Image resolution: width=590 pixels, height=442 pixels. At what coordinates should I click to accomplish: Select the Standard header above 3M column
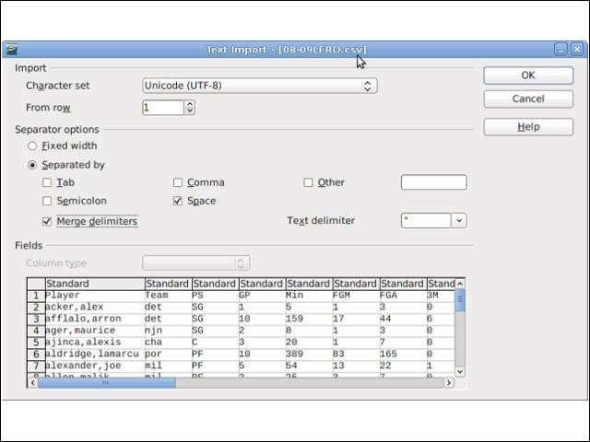pos(442,284)
